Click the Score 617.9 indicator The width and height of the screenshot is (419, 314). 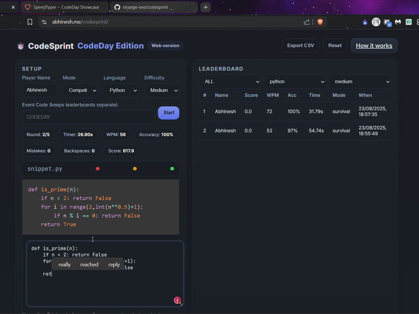(x=121, y=151)
